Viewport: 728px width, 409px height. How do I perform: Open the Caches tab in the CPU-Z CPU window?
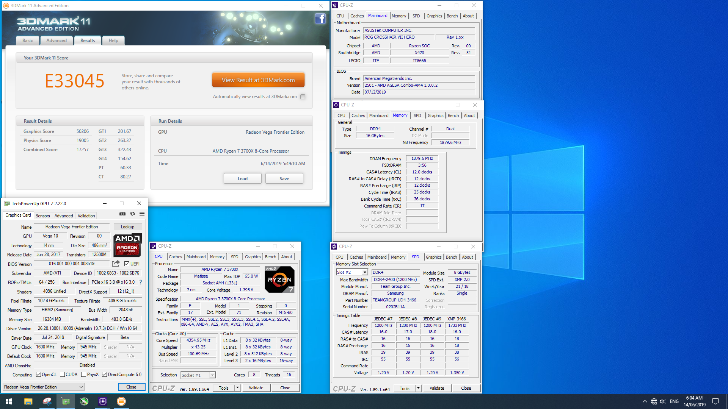pos(176,257)
